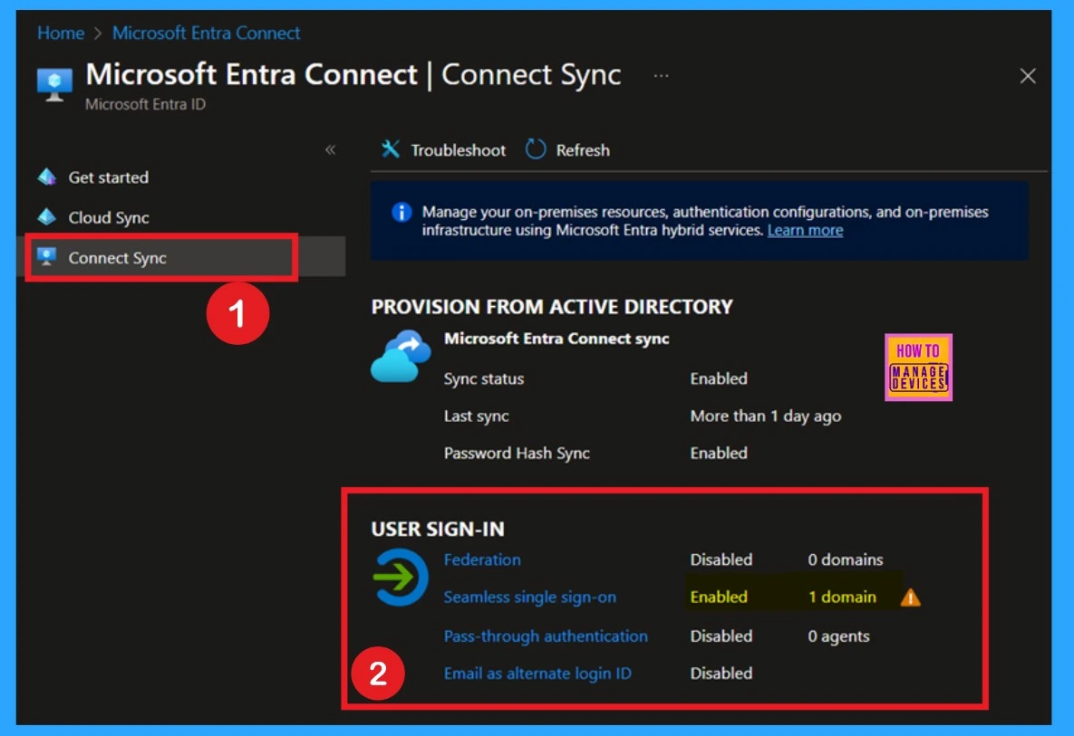Click the blue info icon in banner
This screenshot has width=1074, height=736.
click(401, 213)
